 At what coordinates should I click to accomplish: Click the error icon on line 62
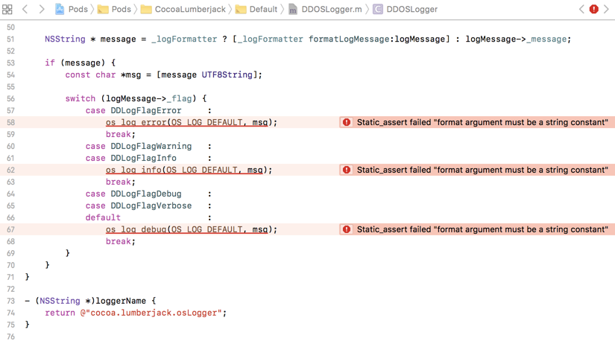point(347,170)
